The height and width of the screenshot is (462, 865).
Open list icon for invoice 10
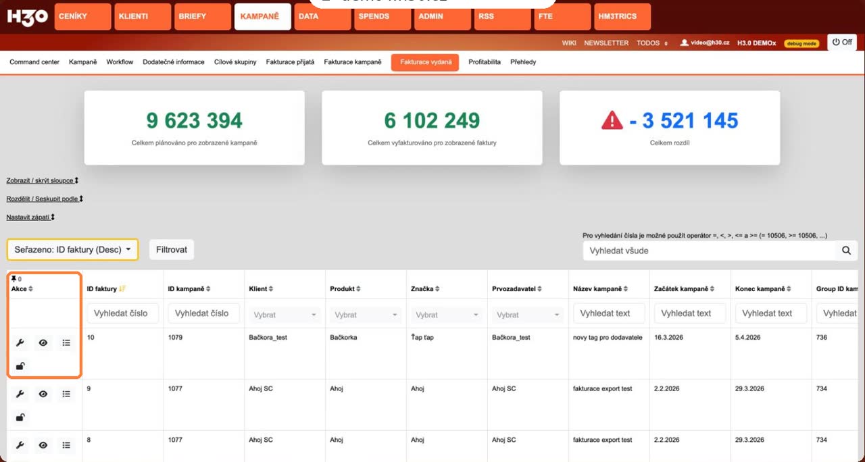click(x=66, y=343)
